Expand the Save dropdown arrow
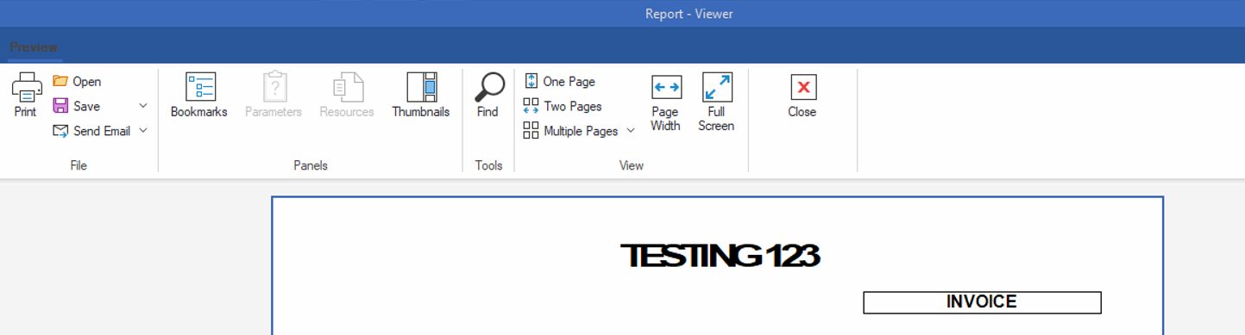 coord(143,106)
